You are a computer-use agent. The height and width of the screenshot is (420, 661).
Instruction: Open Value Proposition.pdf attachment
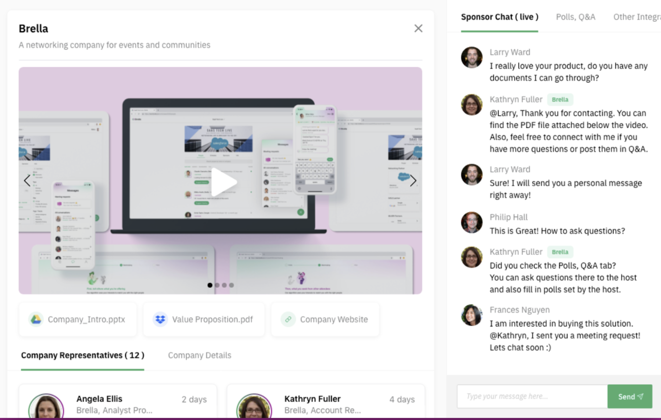tap(203, 319)
